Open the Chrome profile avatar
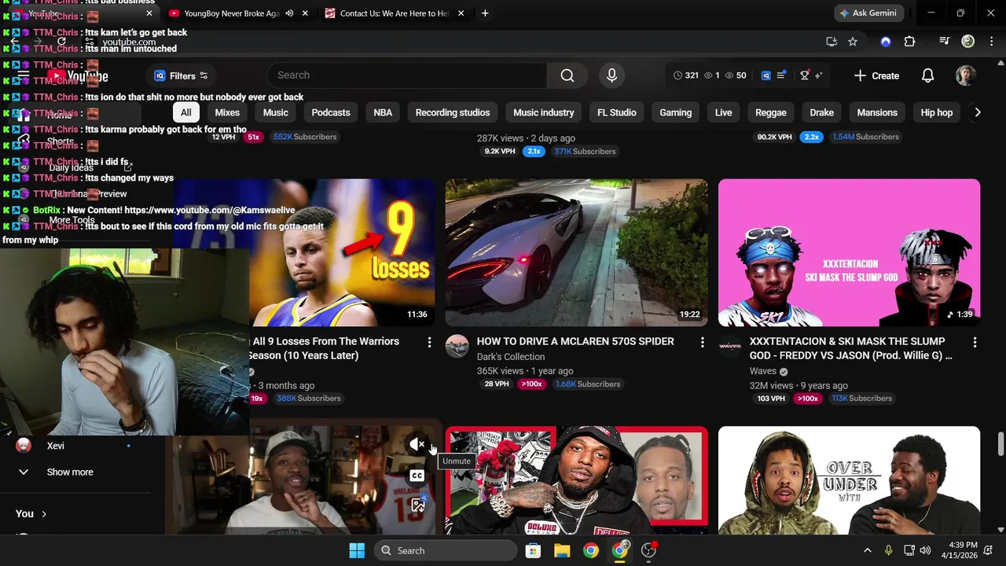Viewport: 1006px width, 566px height. [x=968, y=42]
